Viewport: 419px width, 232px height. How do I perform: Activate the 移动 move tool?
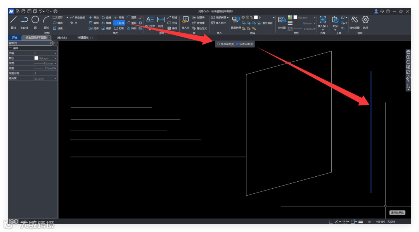(x=94, y=17)
